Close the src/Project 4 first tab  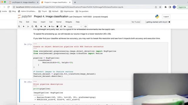click(38, 2)
